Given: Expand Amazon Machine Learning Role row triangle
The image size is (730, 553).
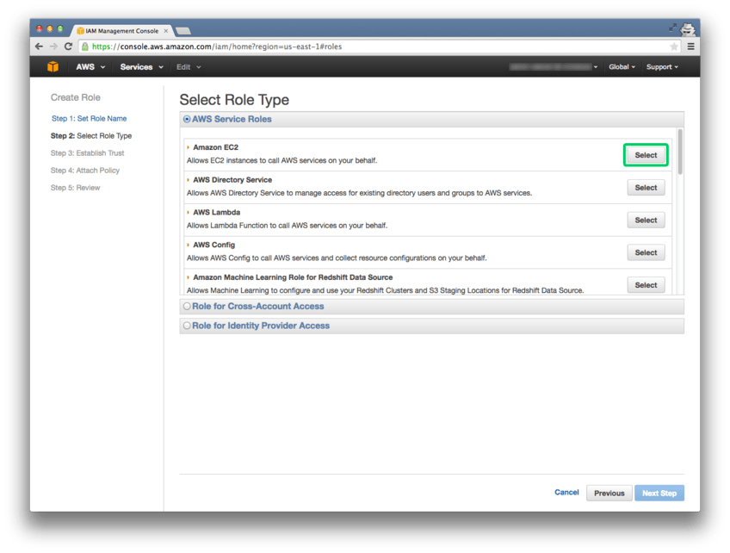Looking at the screenshot, I should pyautogui.click(x=188, y=277).
